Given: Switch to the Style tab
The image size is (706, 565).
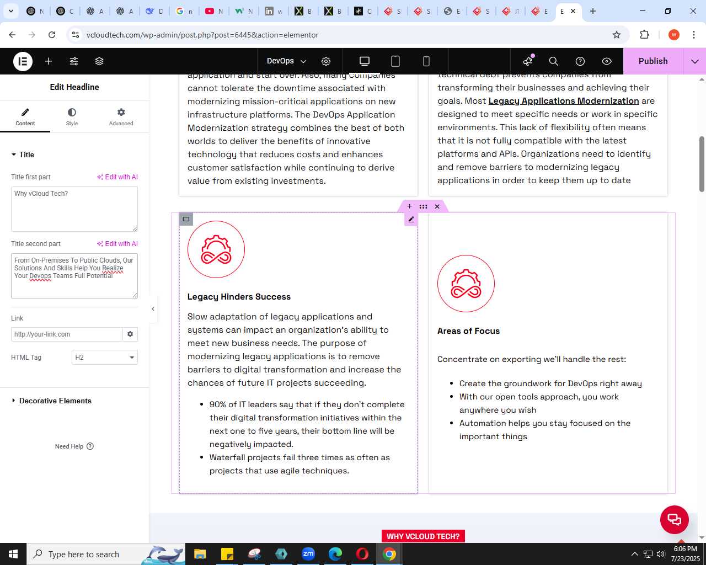Looking at the screenshot, I should 72,117.
